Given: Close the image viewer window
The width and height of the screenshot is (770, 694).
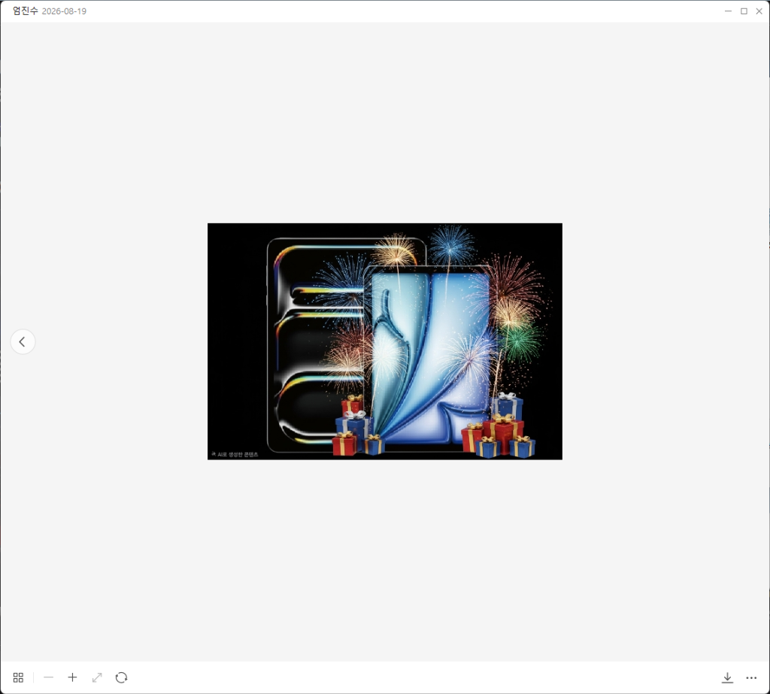Looking at the screenshot, I should click(x=759, y=11).
